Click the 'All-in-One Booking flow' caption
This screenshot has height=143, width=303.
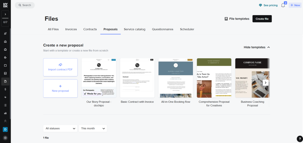(176, 102)
